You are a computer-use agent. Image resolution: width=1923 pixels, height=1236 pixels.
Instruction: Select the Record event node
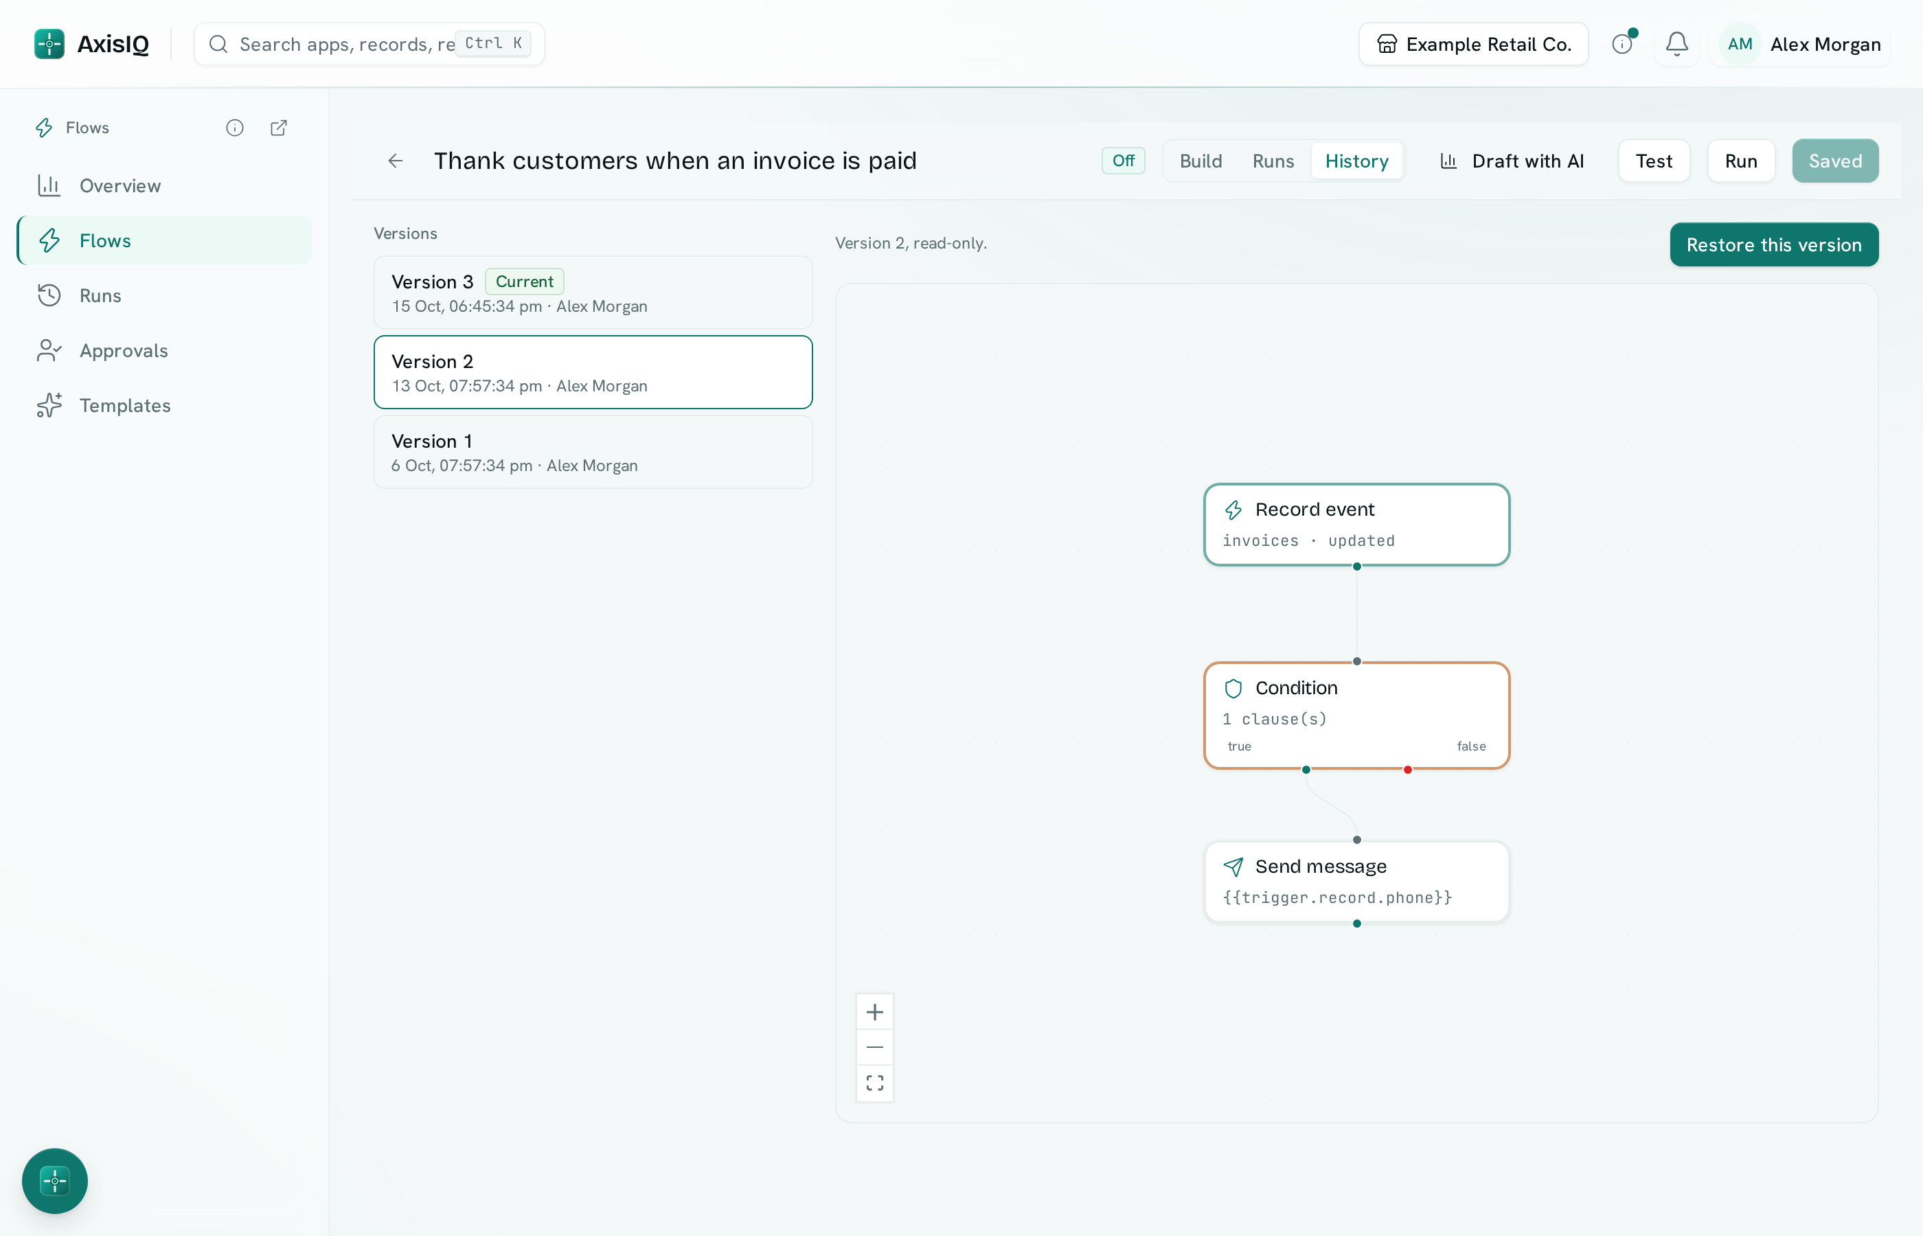coord(1356,525)
